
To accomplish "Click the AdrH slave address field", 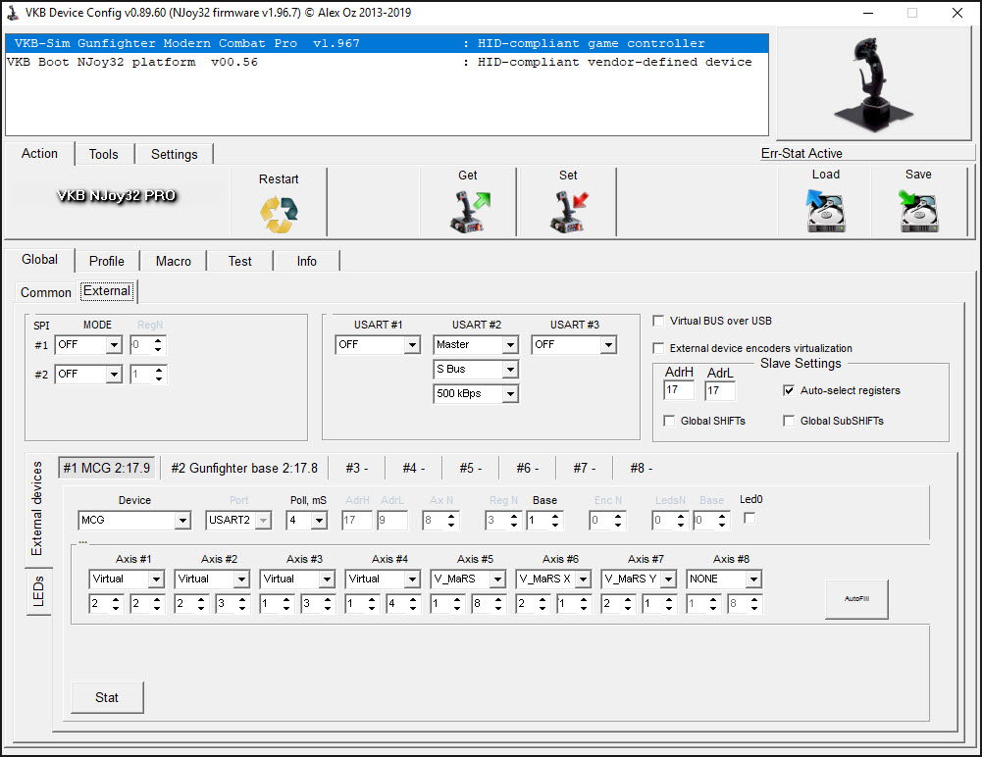I will (x=679, y=390).
